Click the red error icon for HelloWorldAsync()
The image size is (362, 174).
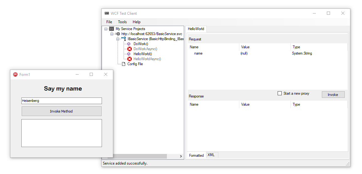(130, 59)
